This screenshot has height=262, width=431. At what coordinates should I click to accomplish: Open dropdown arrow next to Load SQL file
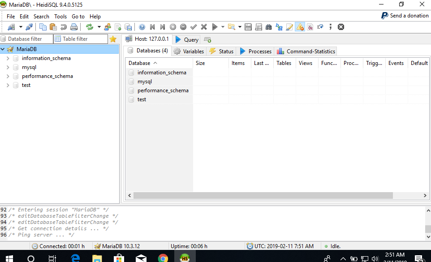[240, 27]
